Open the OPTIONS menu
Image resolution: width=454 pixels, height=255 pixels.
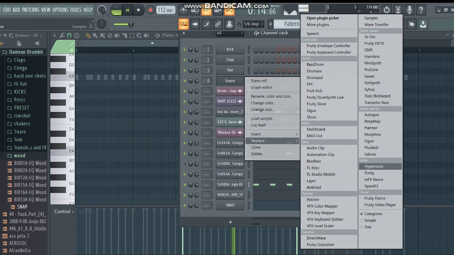tap(60, 10)
